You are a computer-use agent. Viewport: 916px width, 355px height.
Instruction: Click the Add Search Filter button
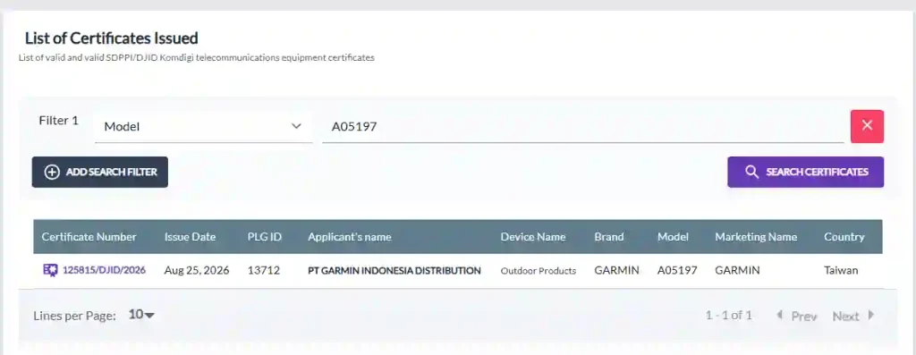tap(100, 173)
